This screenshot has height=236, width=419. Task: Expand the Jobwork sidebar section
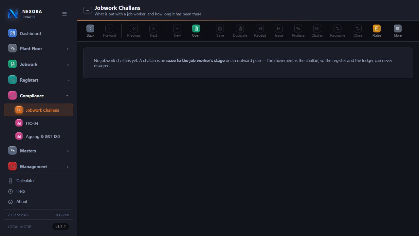38,64
